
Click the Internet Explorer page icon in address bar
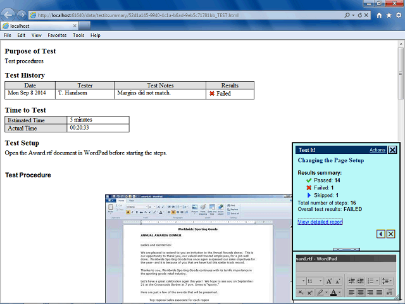point(33,15)
